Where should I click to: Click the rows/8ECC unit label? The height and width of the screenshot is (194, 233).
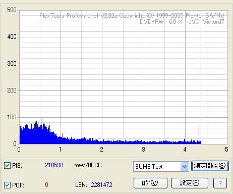click(88, 165)
